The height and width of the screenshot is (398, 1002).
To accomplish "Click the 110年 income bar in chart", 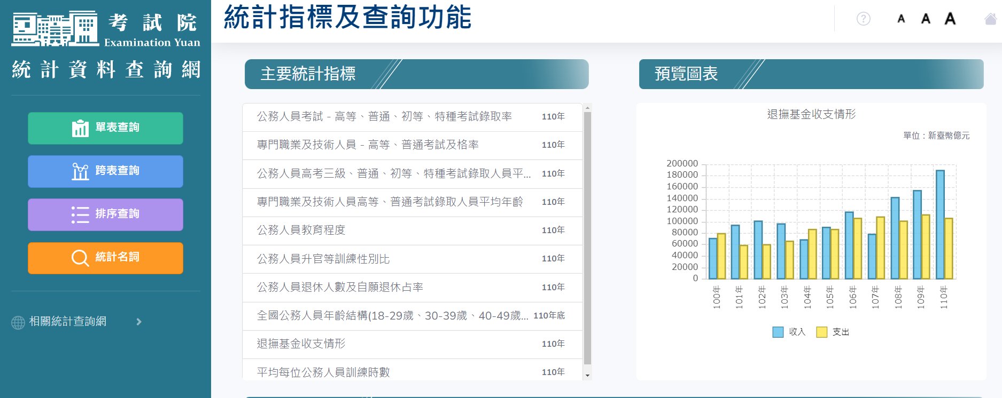I will (x=940, y=224).
